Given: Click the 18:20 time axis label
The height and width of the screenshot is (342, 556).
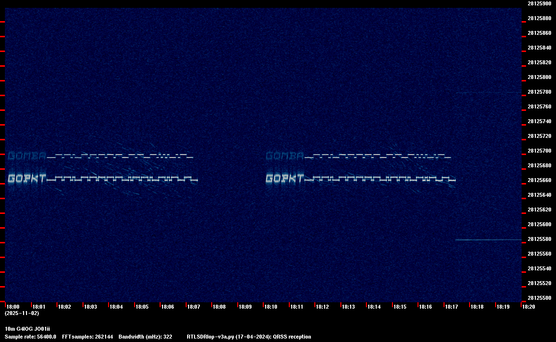Looking at the screenshot, I should pos(528,307).
